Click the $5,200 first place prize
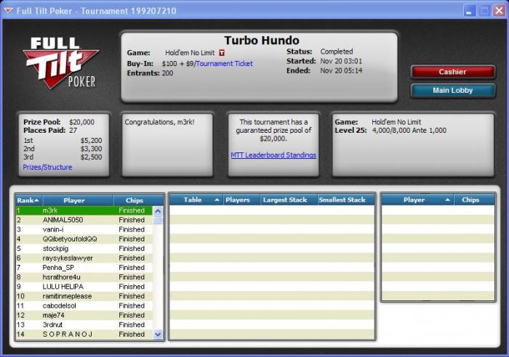The image size is (509, 357). tap(91, 141)
